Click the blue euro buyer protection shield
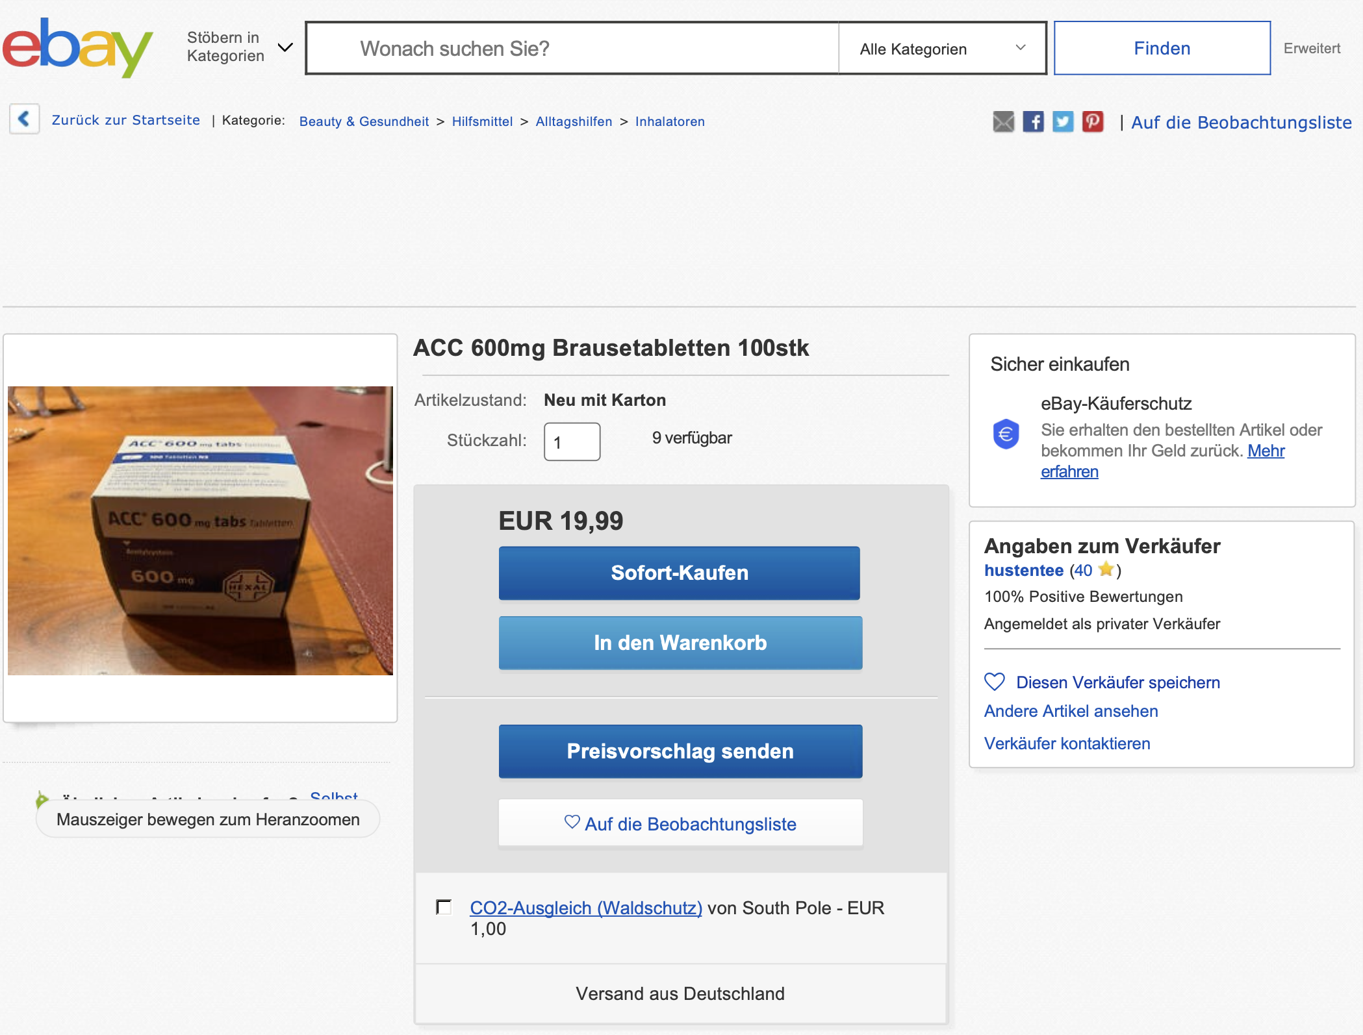The height and width of the screenshot is (1035, 1363). click(x=1006, y=434)
